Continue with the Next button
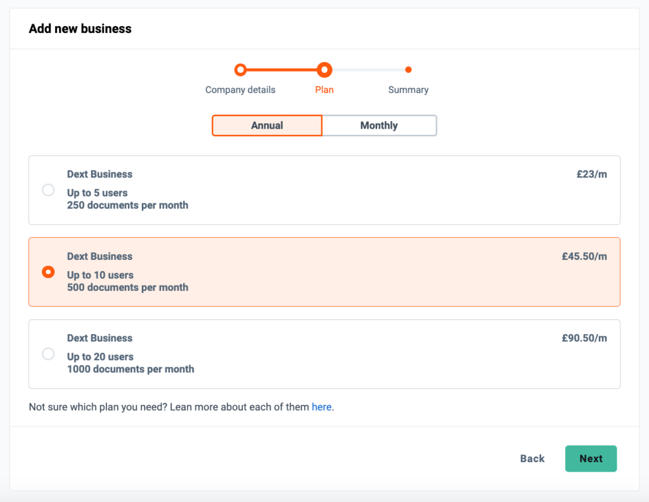 (591, 458)
